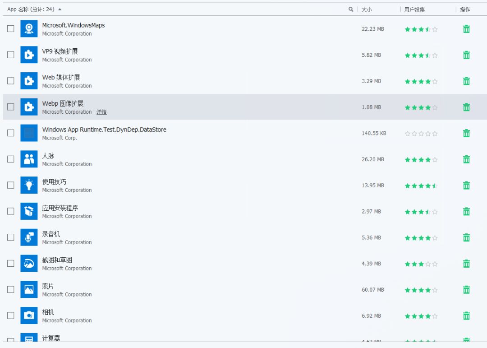Viewport: 487px width, 348px height.
Task: Click the 计算器 name text
Action: pyautogui.click(x=51, y=338)
